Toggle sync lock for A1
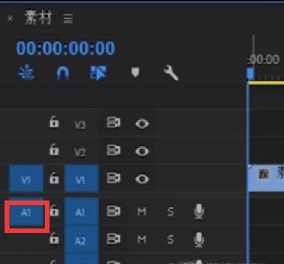Screen dimensions: 284x264 coord(113,211)
